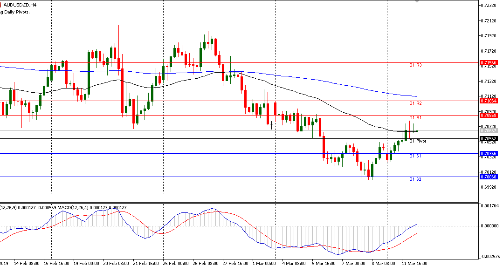The image size is (503, 266).
Task: Click the gray 0.70667 current price tag
Action: [x=489, y=131]
